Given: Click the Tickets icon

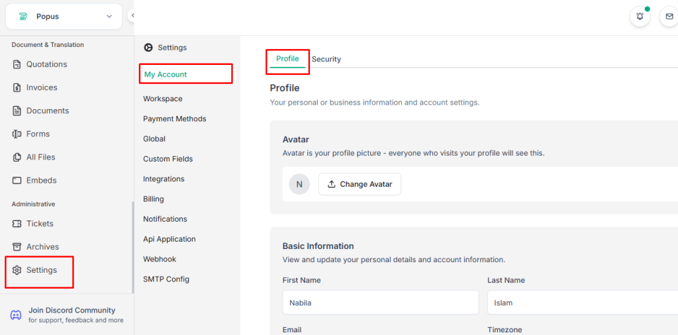Looking at the screenshot, I should [x=17, y=224].
